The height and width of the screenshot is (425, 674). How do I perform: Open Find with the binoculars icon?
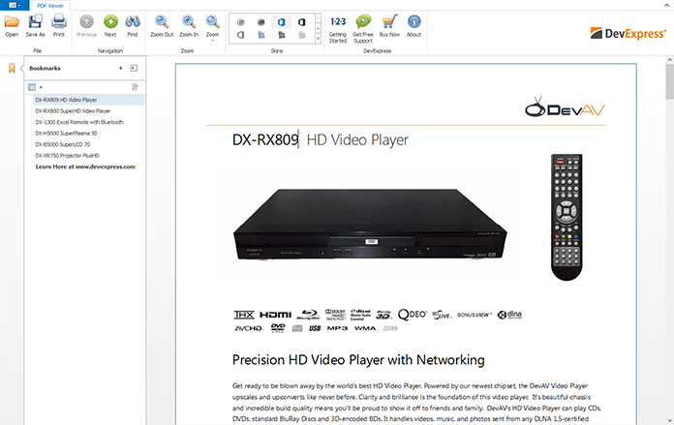[x=133, y=23]
